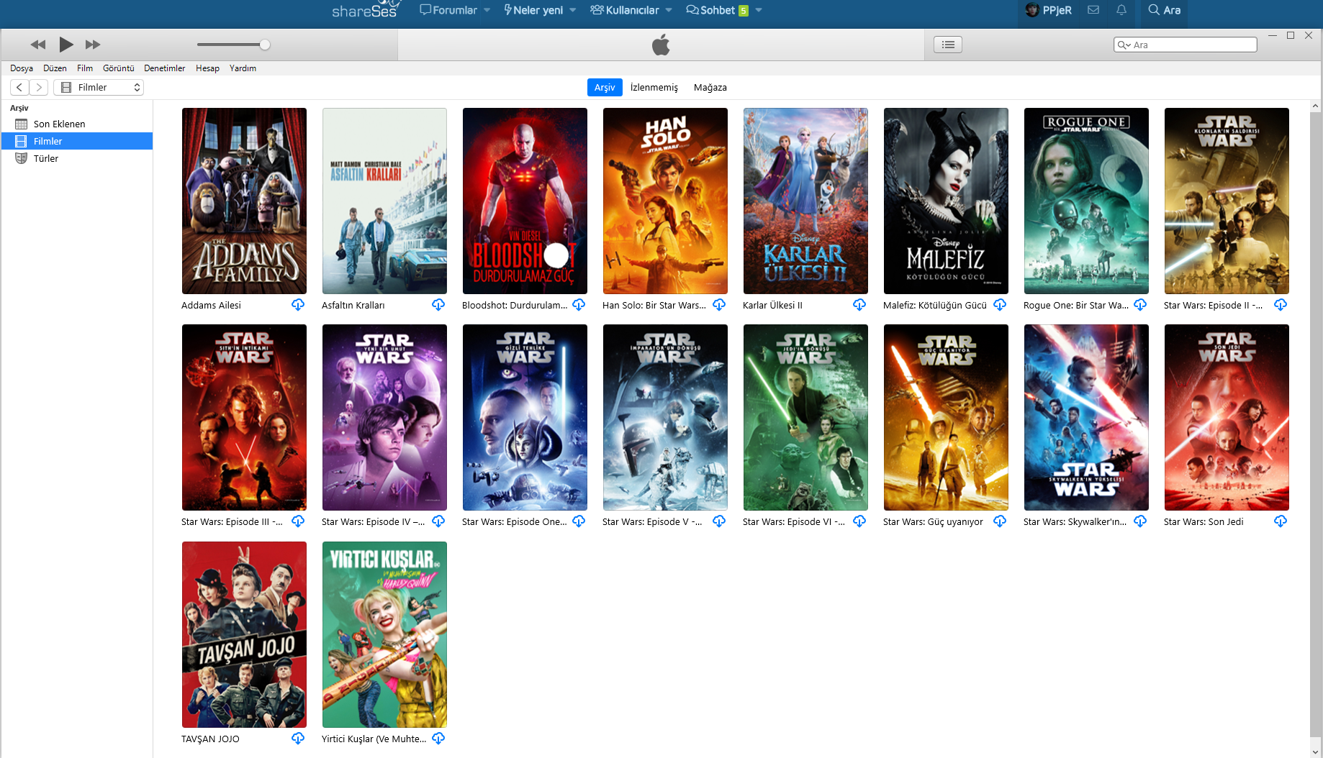
Task: Download Star Wars: Güç uyanıyor from the cloud
Action: coord(1000,521)
